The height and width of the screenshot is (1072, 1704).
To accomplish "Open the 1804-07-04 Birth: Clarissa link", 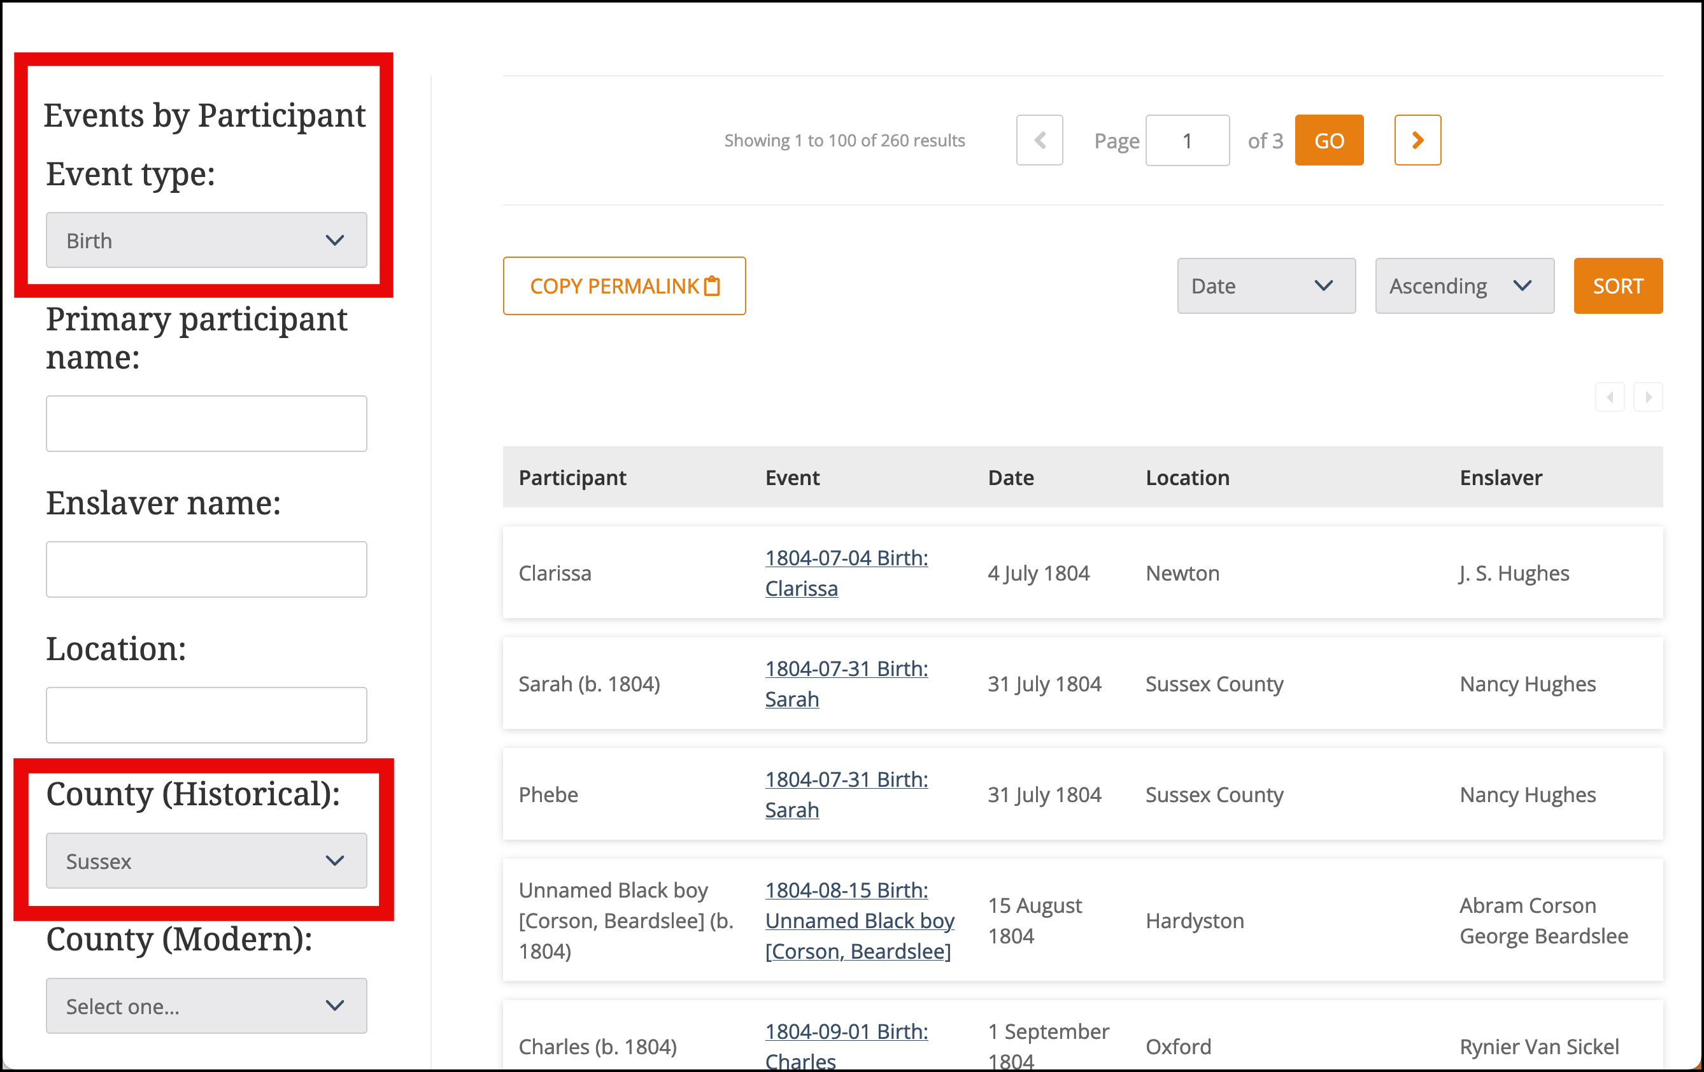I will click(x=846, y=573).
